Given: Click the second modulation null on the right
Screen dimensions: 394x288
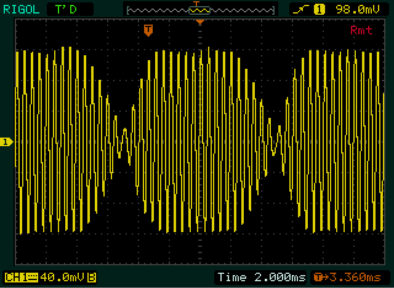Looking at the screenshot, I should coord(275,142).
